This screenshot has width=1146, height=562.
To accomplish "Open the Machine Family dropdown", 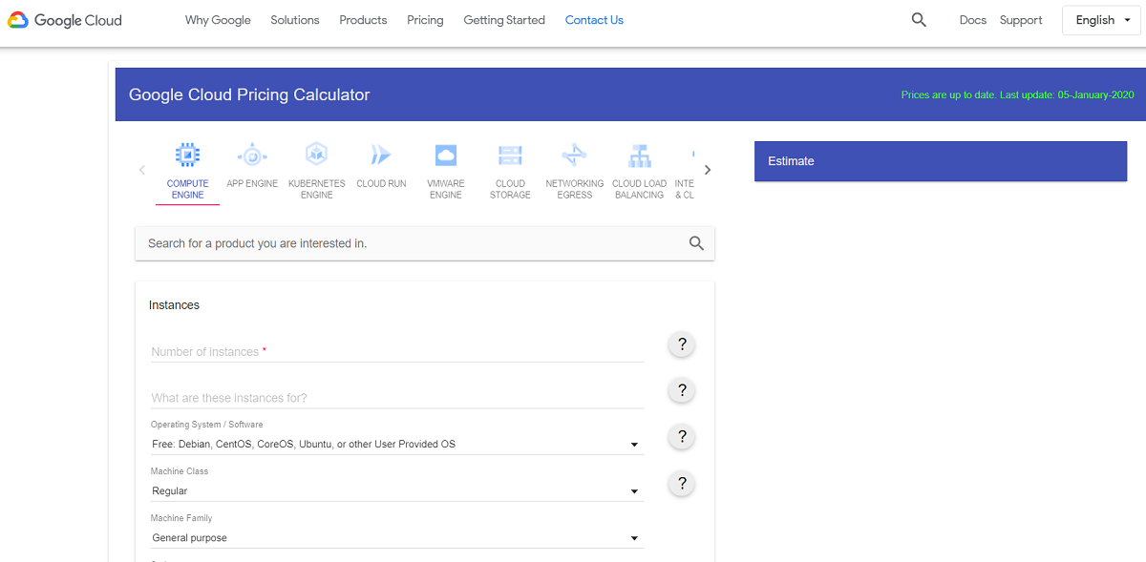I will pos(397,538).
